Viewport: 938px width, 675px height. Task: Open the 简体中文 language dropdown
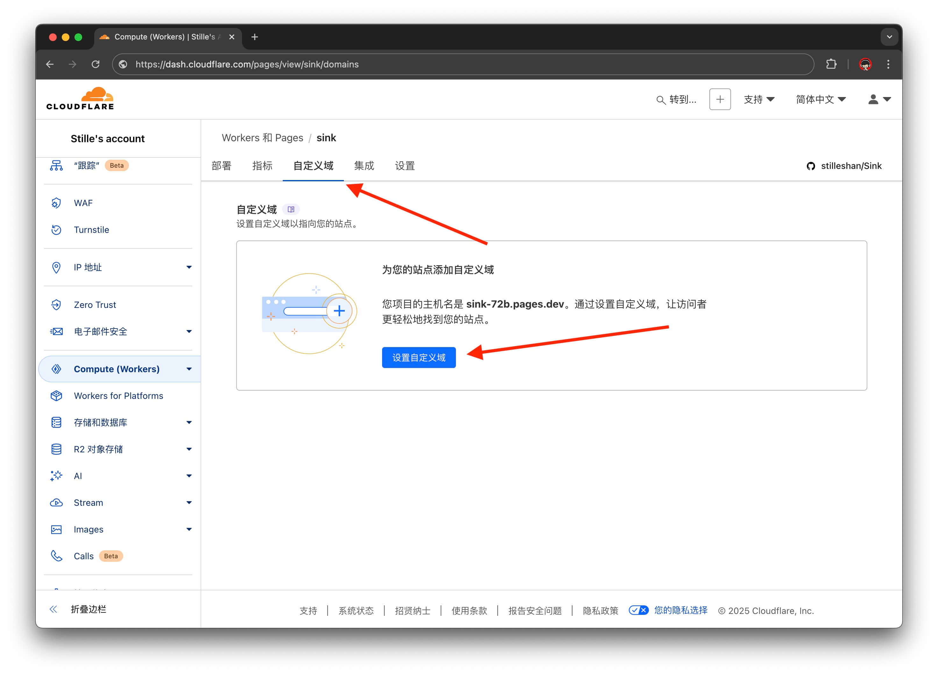[x=821, y=100]
